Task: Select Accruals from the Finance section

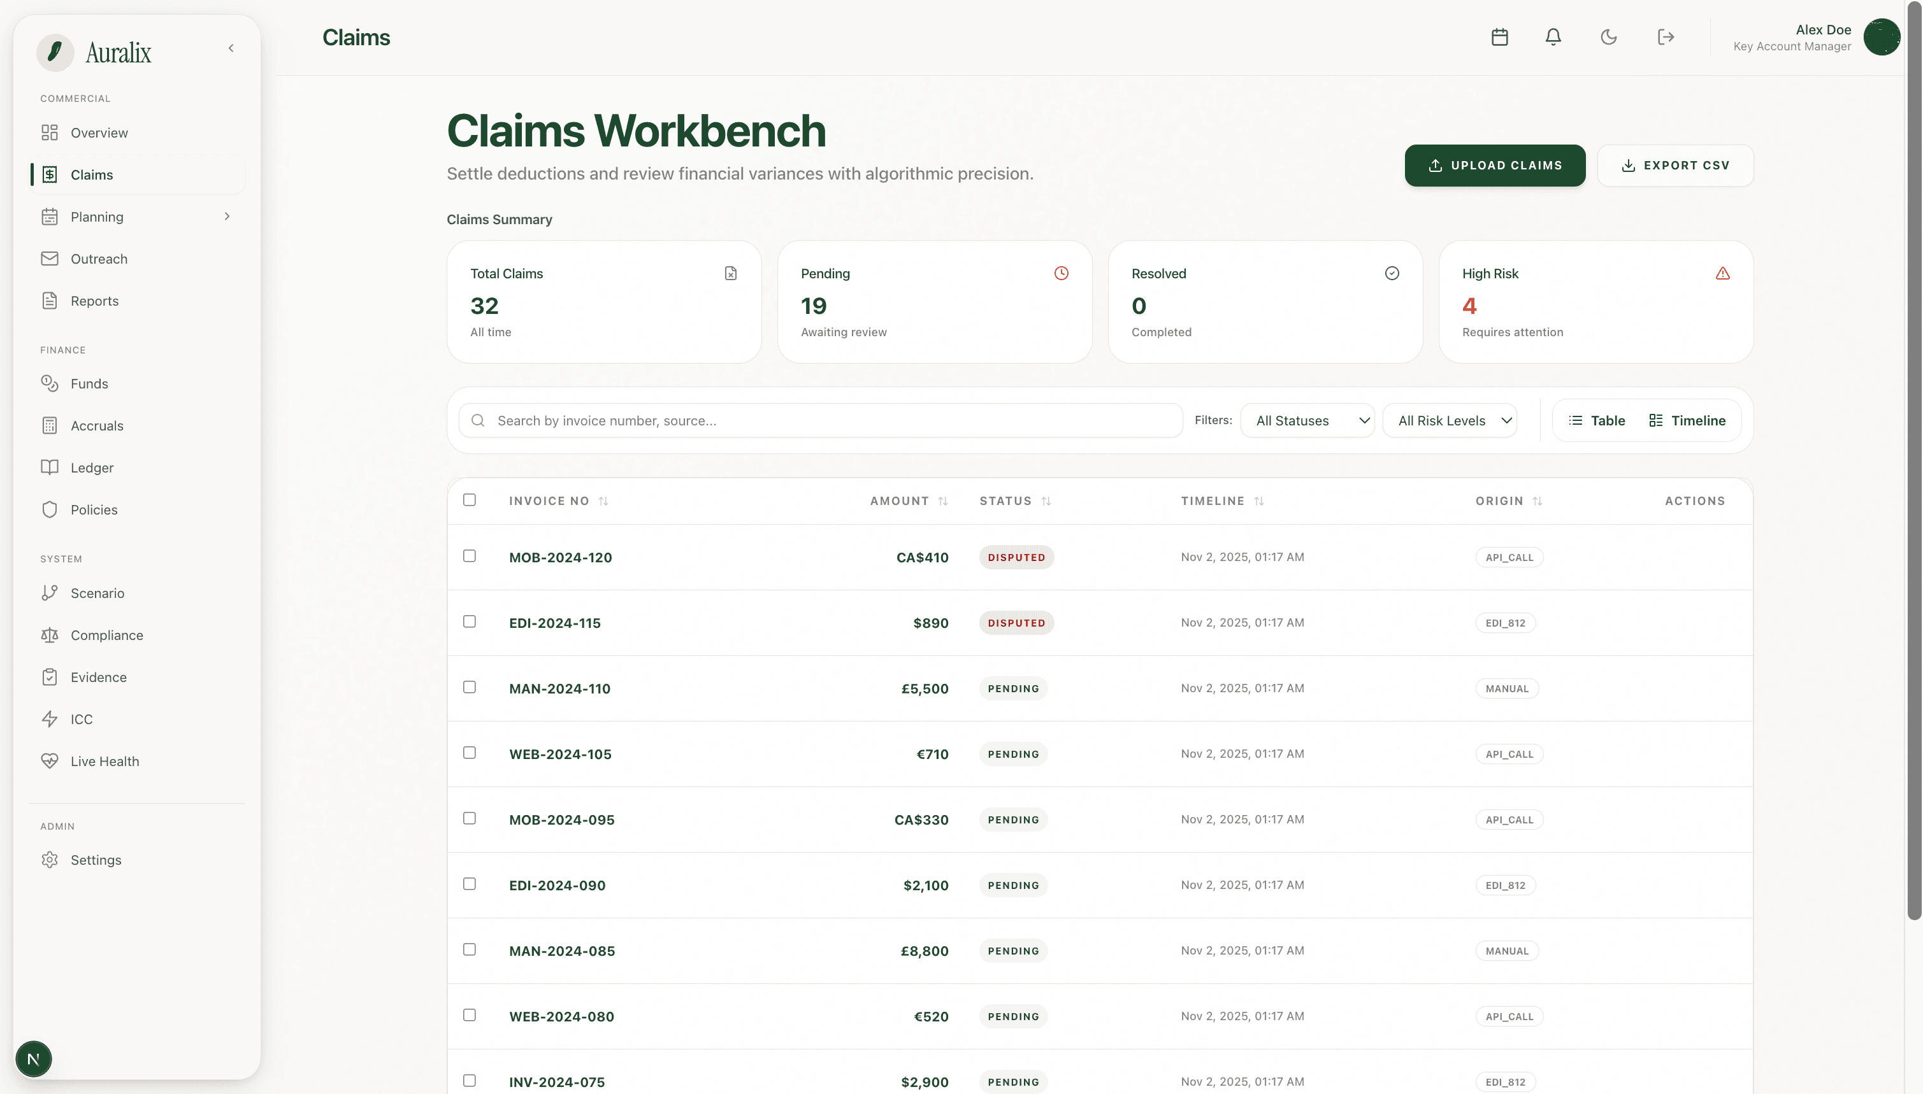Action: point(97,425)
